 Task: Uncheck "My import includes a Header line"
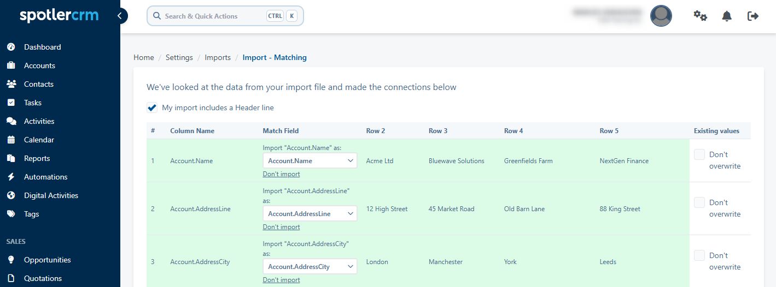click(152, 107)
